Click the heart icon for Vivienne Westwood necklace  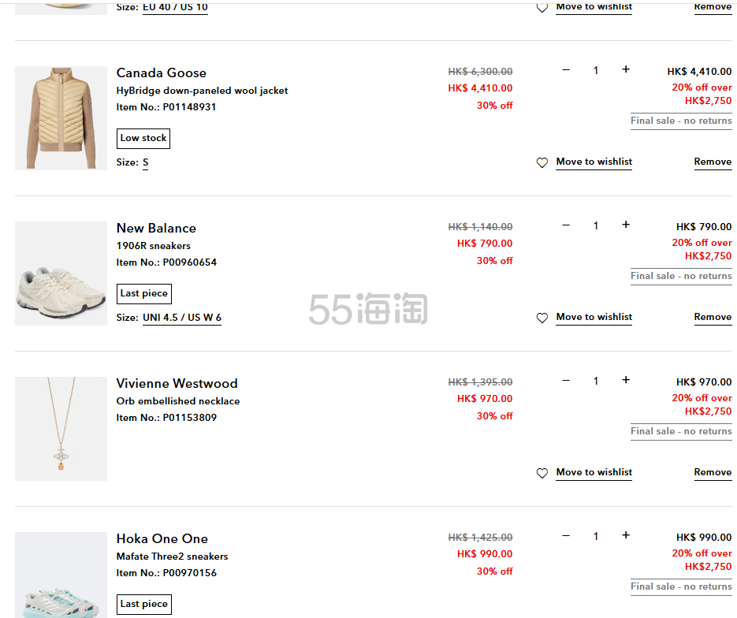point(542,473)
